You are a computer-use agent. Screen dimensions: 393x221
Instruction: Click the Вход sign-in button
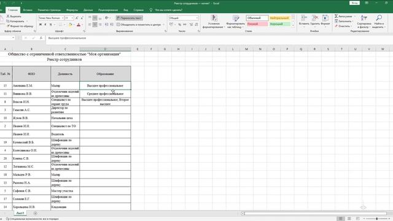(354, 3)
